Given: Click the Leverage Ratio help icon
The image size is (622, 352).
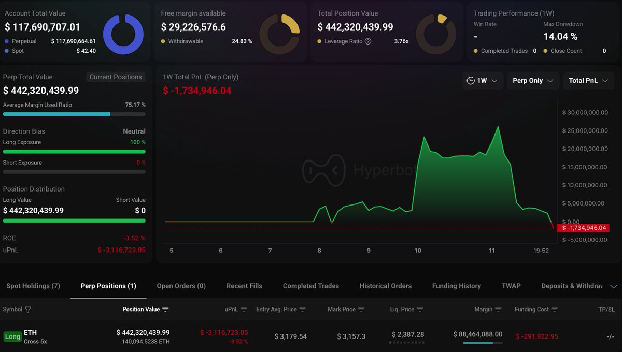Looking at the screenshot, I should 368,41.
